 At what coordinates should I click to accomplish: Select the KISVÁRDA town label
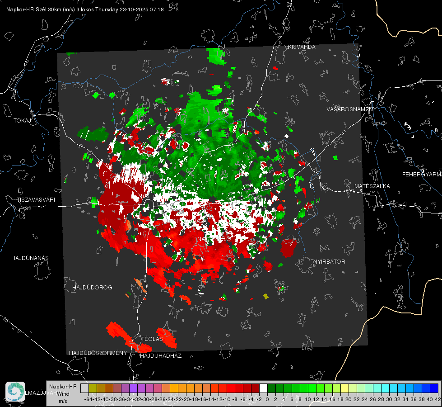(x=302, y=47)
